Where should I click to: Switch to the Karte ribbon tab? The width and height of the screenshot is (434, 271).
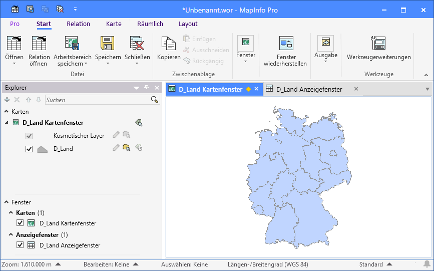click(114, 24)
